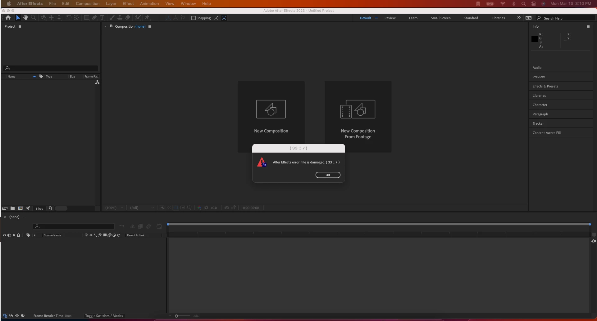Select the Selection arrow tool
This screenshot has width=597, height=321.
(18, 18)
